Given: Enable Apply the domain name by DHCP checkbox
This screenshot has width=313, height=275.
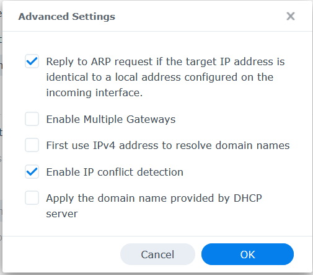Looking at the screenshot, I should coord(32,198).
